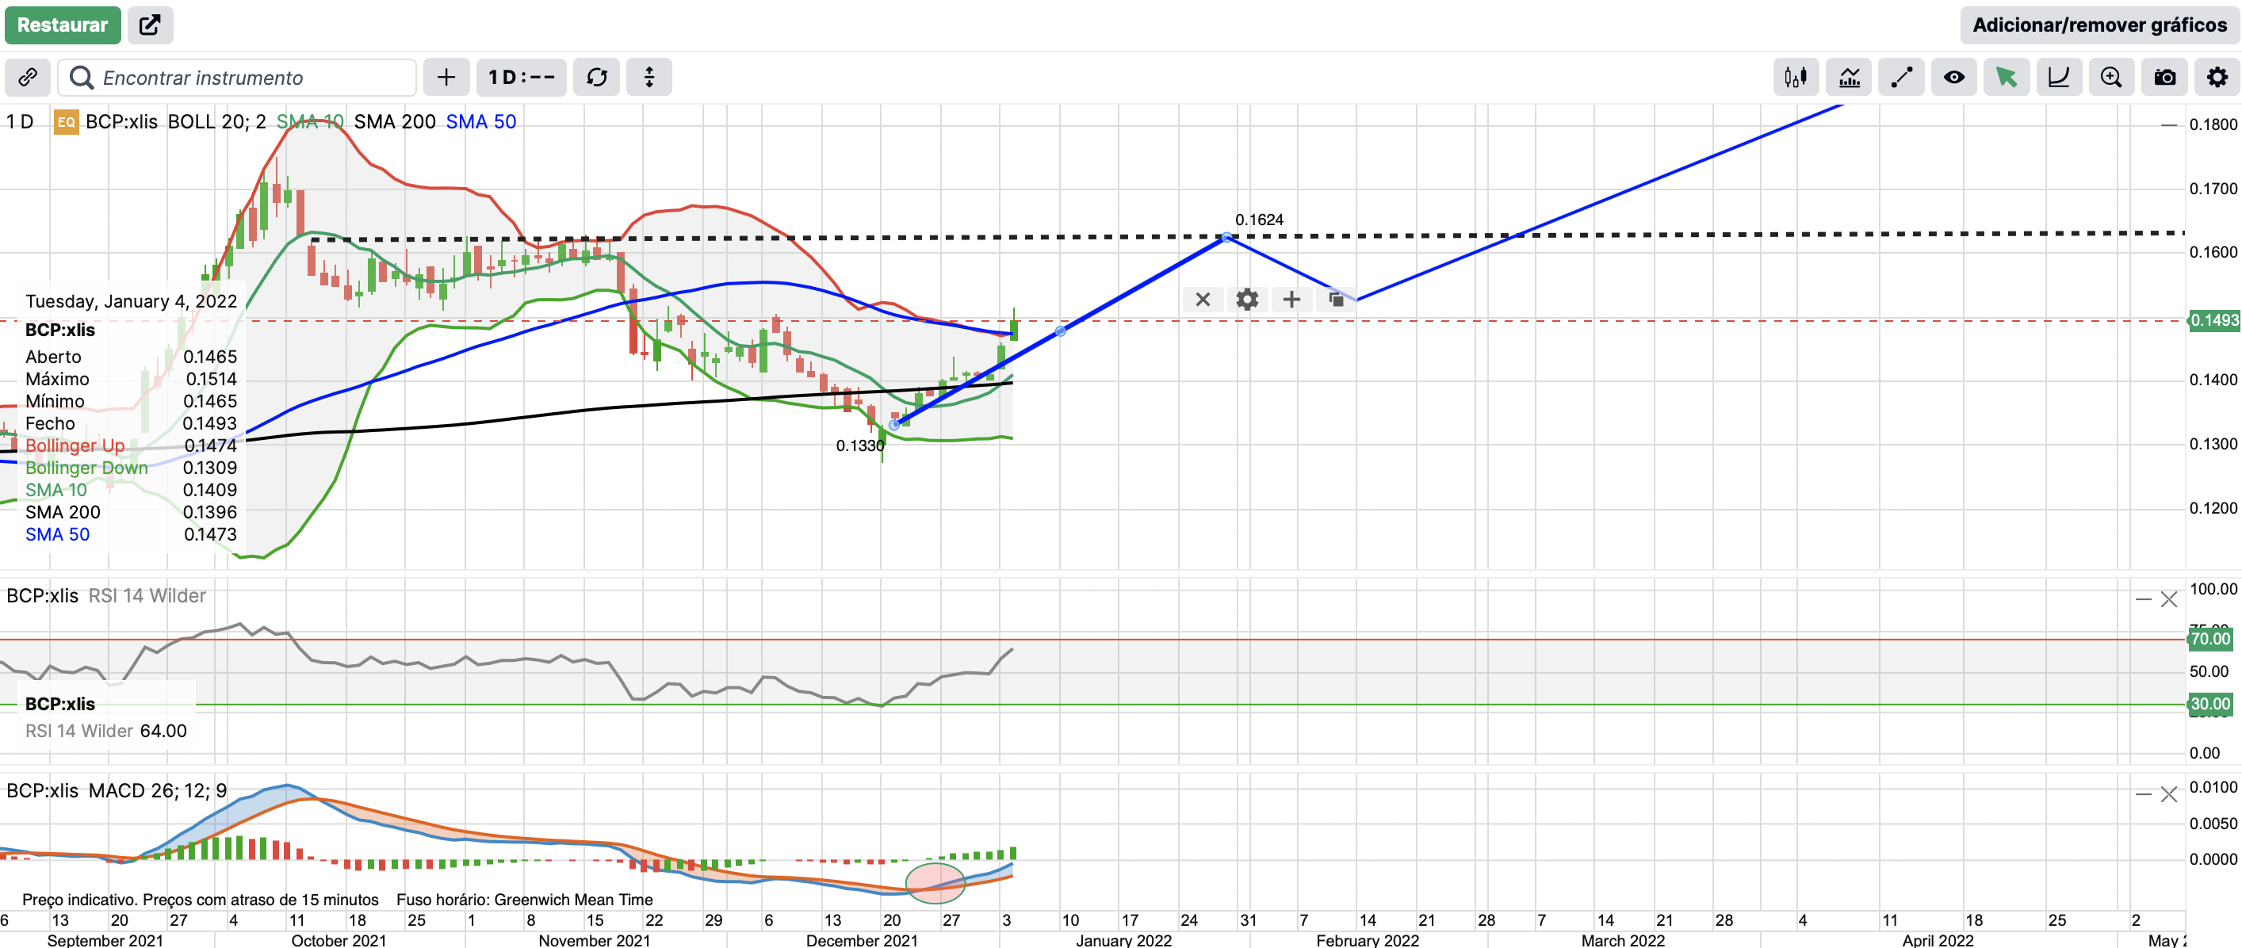This screenshot has height=948, width=2242.
Task: Expand the vertical arrows scale option
Action: tap(648, 78)
